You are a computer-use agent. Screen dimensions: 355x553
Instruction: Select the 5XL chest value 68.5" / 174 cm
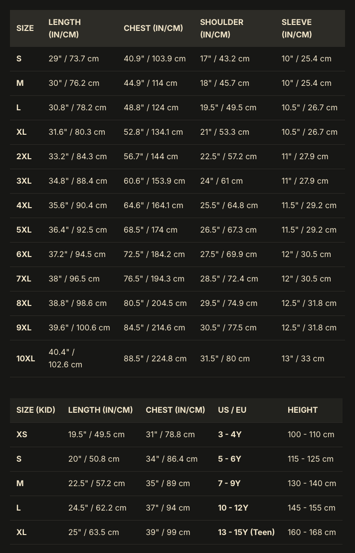click(x=151, y=230)
